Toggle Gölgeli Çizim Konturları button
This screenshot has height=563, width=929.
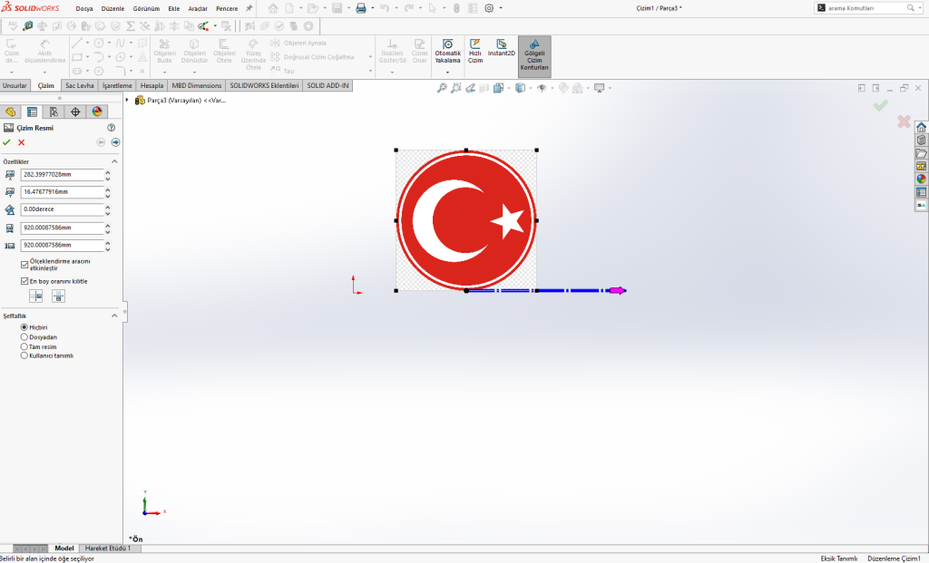(534, 55)
